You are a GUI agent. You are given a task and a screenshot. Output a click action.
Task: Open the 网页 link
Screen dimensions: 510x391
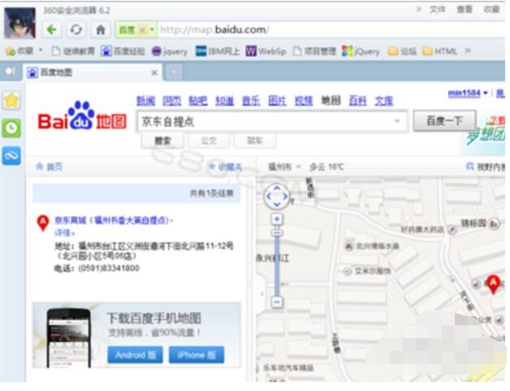(x=172, y=101)
